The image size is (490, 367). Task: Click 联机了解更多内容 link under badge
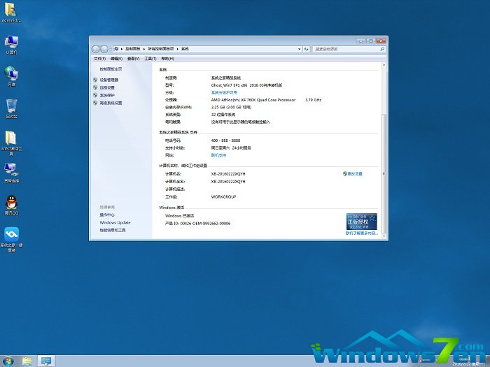(x=362, y=233)
